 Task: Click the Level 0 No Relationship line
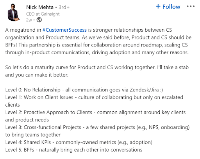tap(84, 90)
